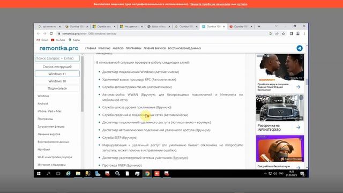Image resolution: width=343 pixels, height=193 pixels.
Task: Open the Telegram channel icon on remontka.pro
Action: tap(300, 48)
